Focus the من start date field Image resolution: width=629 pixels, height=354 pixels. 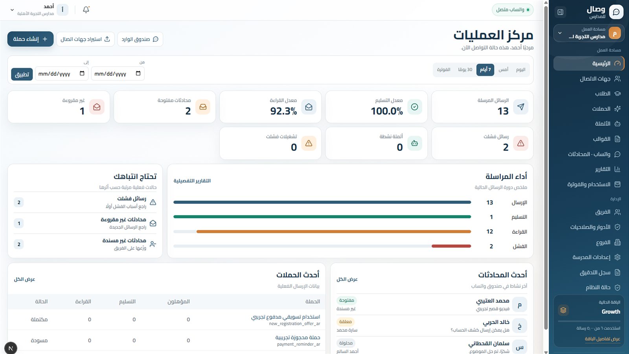(118, 74)
